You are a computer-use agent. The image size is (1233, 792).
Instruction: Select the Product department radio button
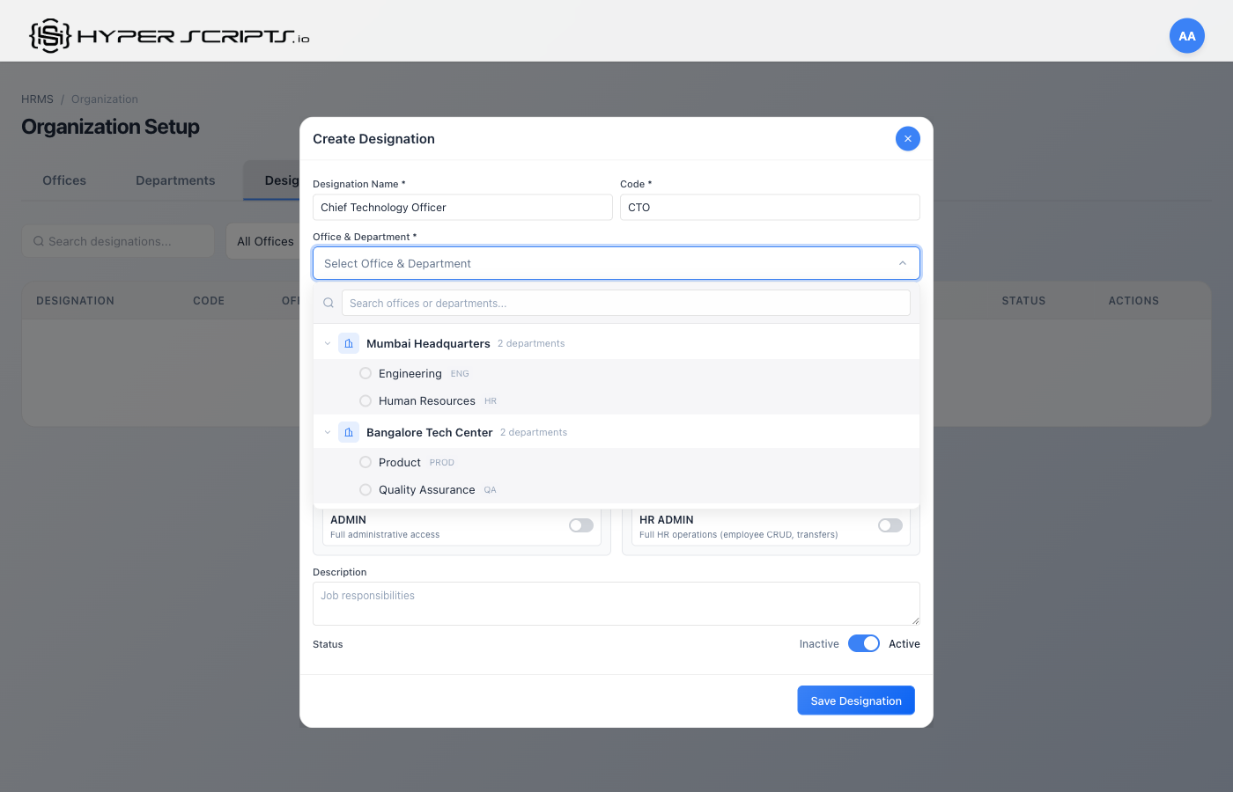coord(365,461)
